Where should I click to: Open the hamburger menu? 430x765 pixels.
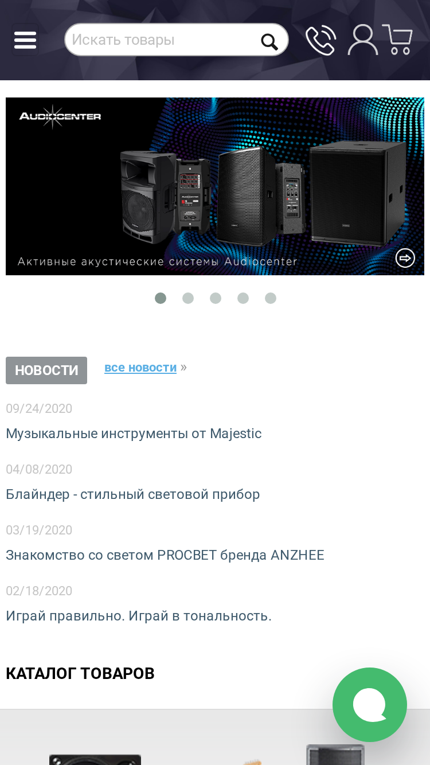tap(25, 40)
